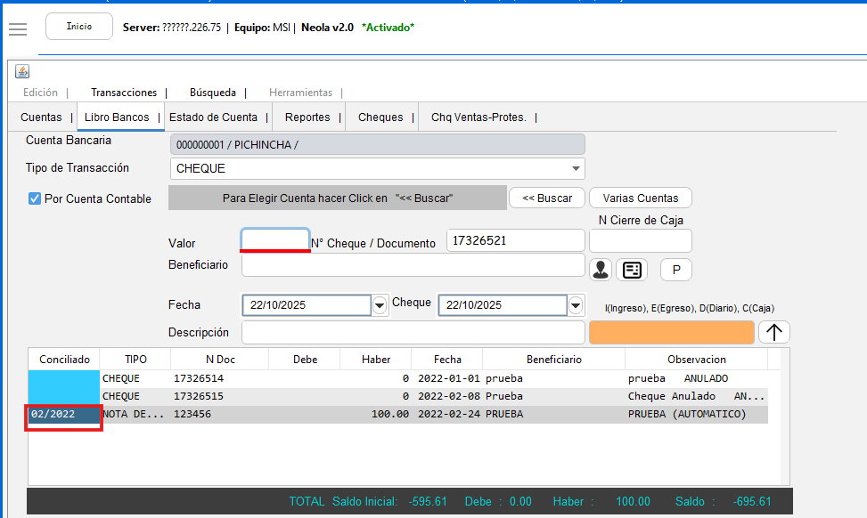Image resolution: width=867 pixels, height=518 pixels.
Task: Click the N Cierre de Caja field
Action: pyautogui.click(x=640, y=240)
